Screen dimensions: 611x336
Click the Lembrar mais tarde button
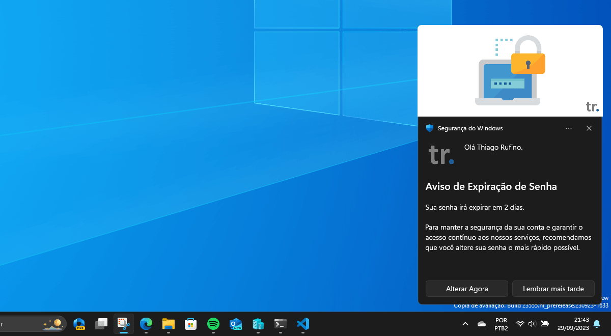[553, 289]
